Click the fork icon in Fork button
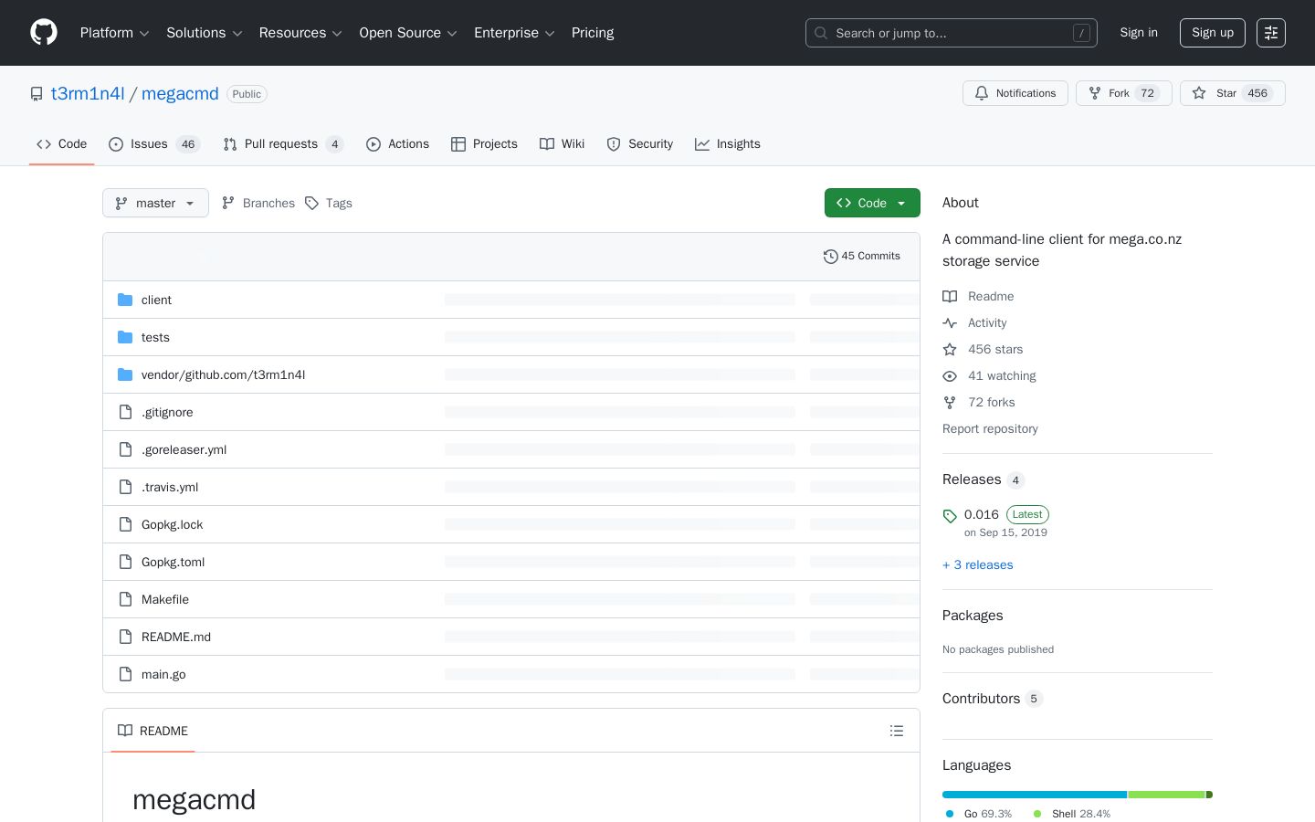Viewport: 1315px width, 822px height. (1095, 93)
